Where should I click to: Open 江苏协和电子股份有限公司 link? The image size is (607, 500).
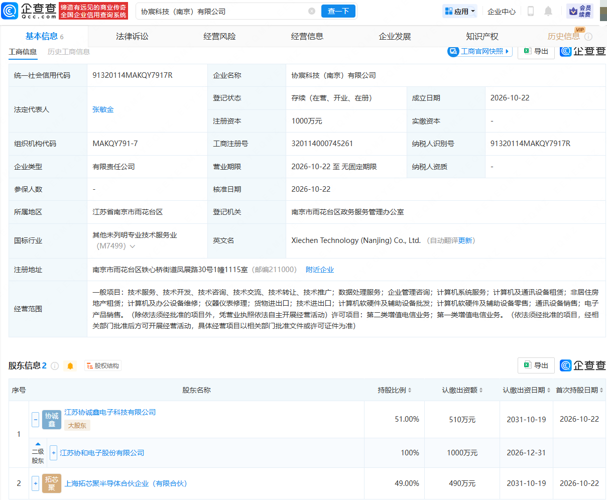[102, 453]
